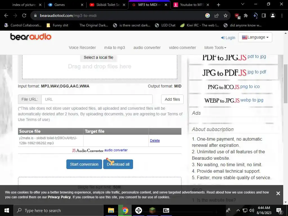Open a new browser tab

[218, 5]
